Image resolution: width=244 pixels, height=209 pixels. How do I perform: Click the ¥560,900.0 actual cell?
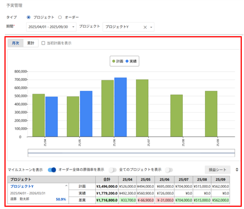[x=146, y=193]
